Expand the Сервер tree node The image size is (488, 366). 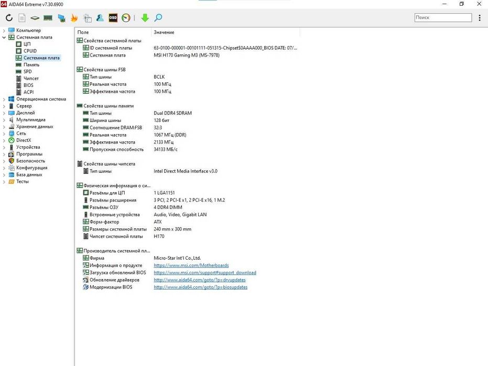pos(4,106)
